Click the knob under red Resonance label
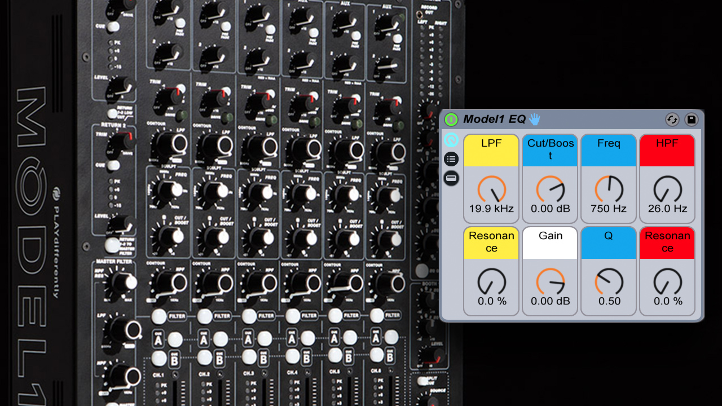The image size is (722, 406). [668, 281]
